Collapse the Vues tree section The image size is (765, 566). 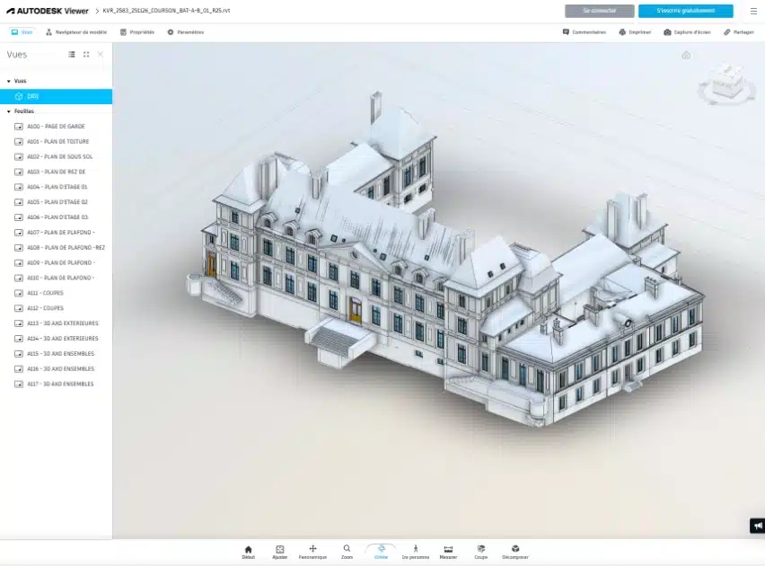pos(9,81)
